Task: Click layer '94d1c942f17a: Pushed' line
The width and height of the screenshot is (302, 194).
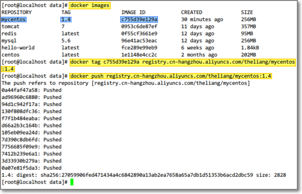Action: (x=32, y=104)
